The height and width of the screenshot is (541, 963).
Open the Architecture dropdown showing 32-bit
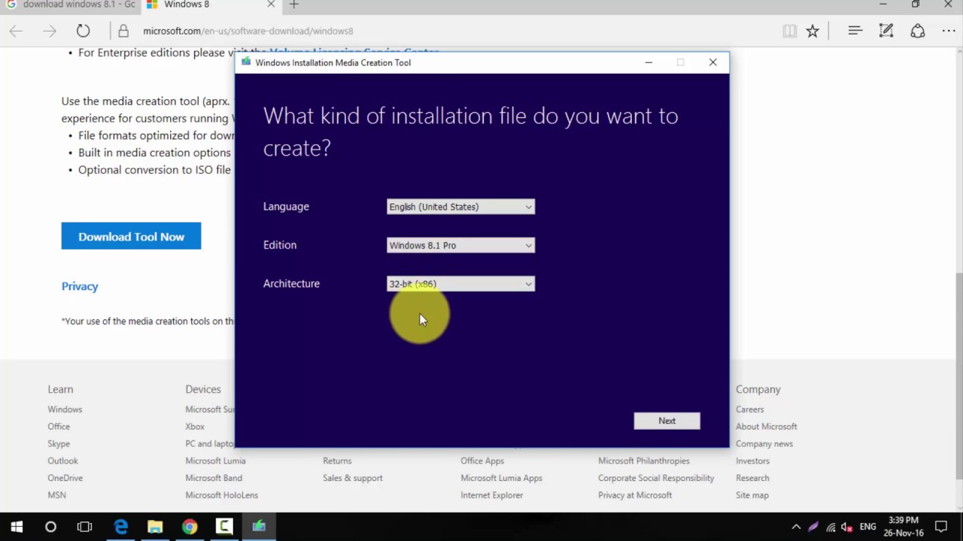(460, 283)
